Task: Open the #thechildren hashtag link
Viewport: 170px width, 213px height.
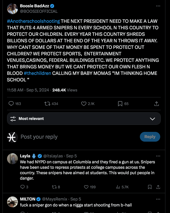Action: pyautogui.click(x=37, y=73)
